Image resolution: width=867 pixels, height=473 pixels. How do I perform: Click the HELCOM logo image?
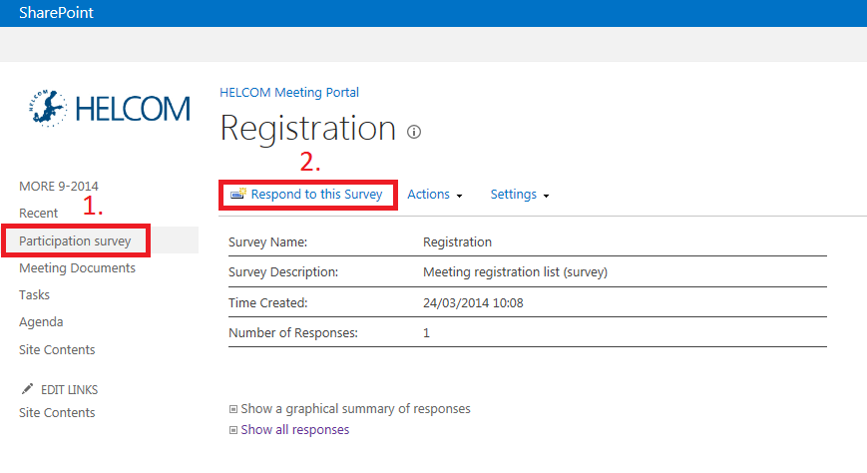click(109, 109)
